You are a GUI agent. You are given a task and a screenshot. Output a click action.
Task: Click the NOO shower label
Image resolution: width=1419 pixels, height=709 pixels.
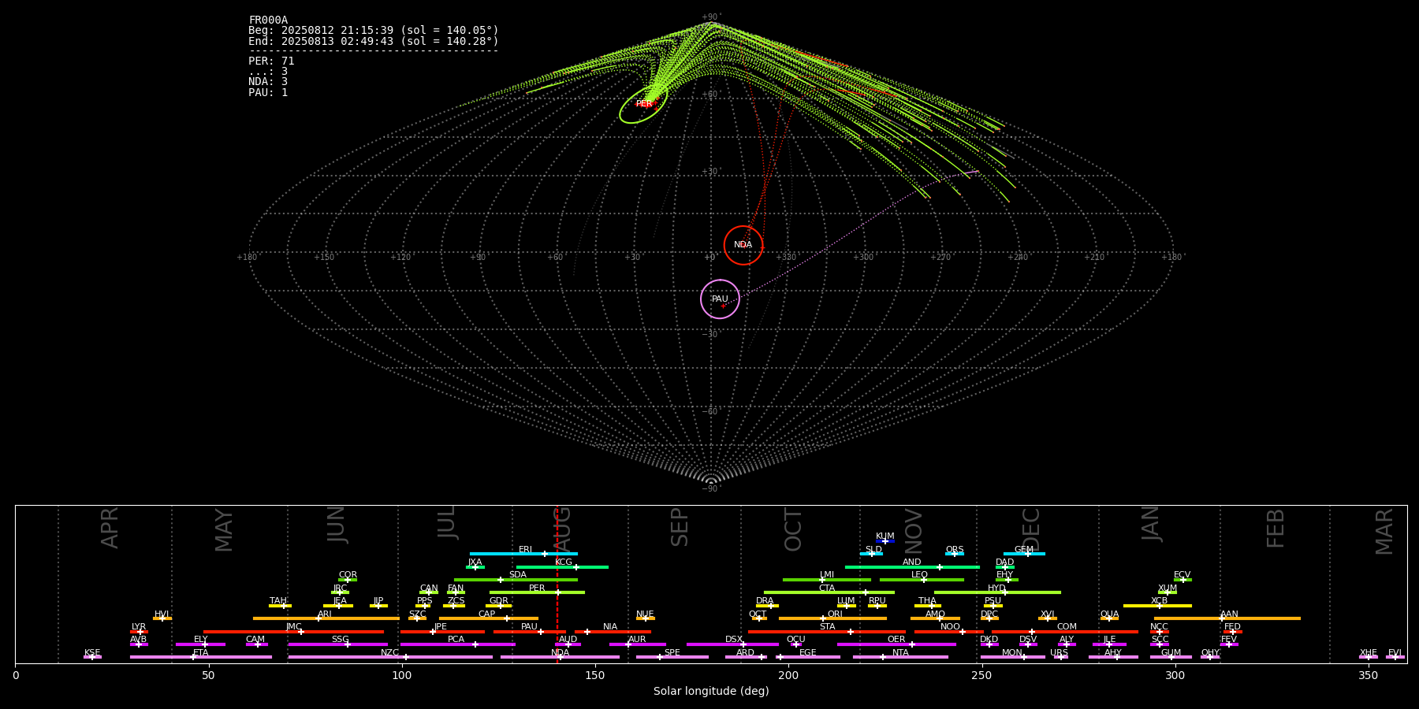pos(950,627)
